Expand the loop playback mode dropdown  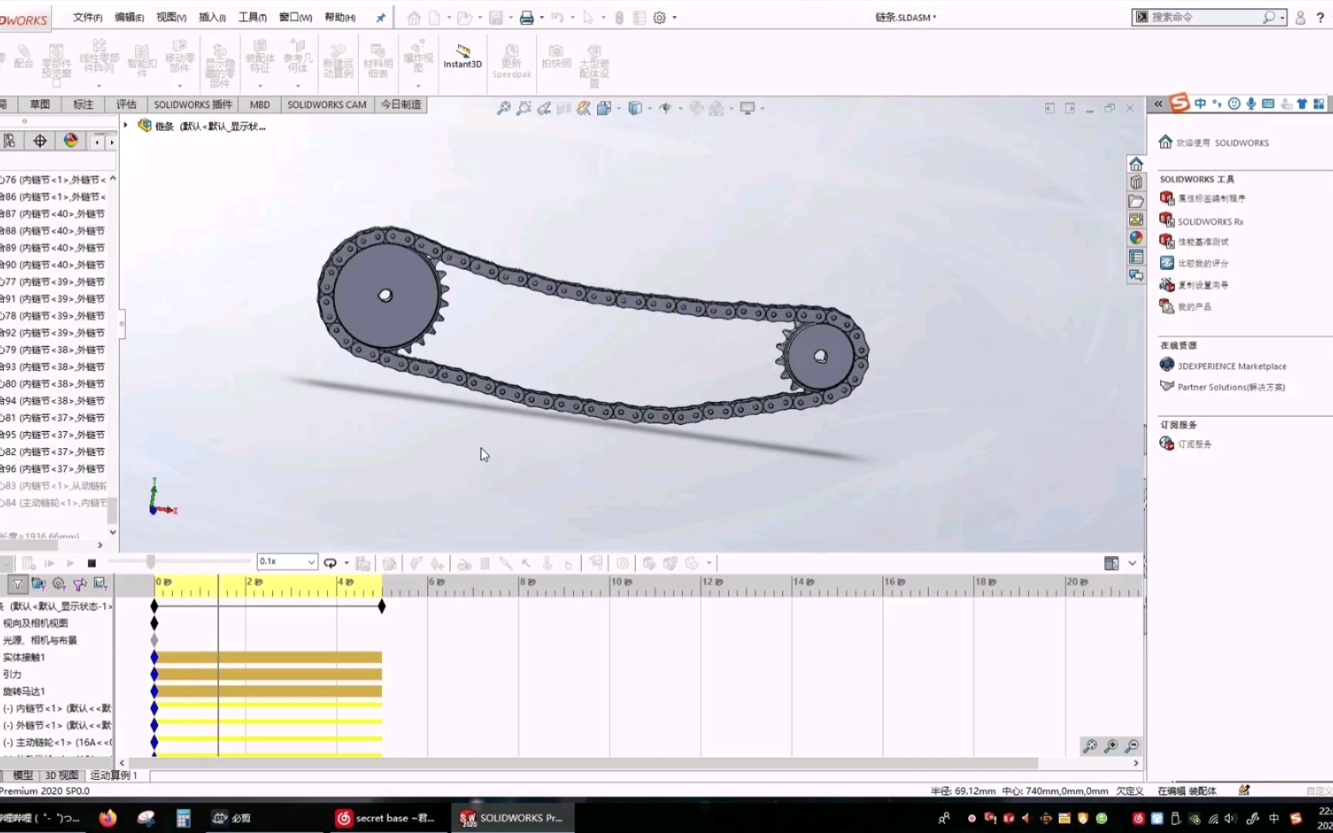345,562
